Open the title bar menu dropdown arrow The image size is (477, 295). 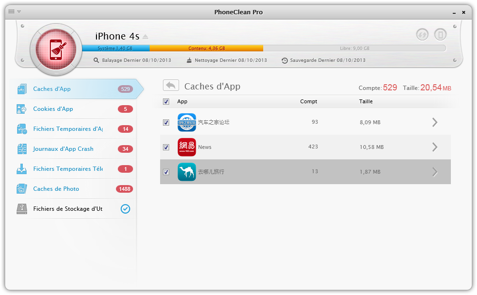pos(19,11)
